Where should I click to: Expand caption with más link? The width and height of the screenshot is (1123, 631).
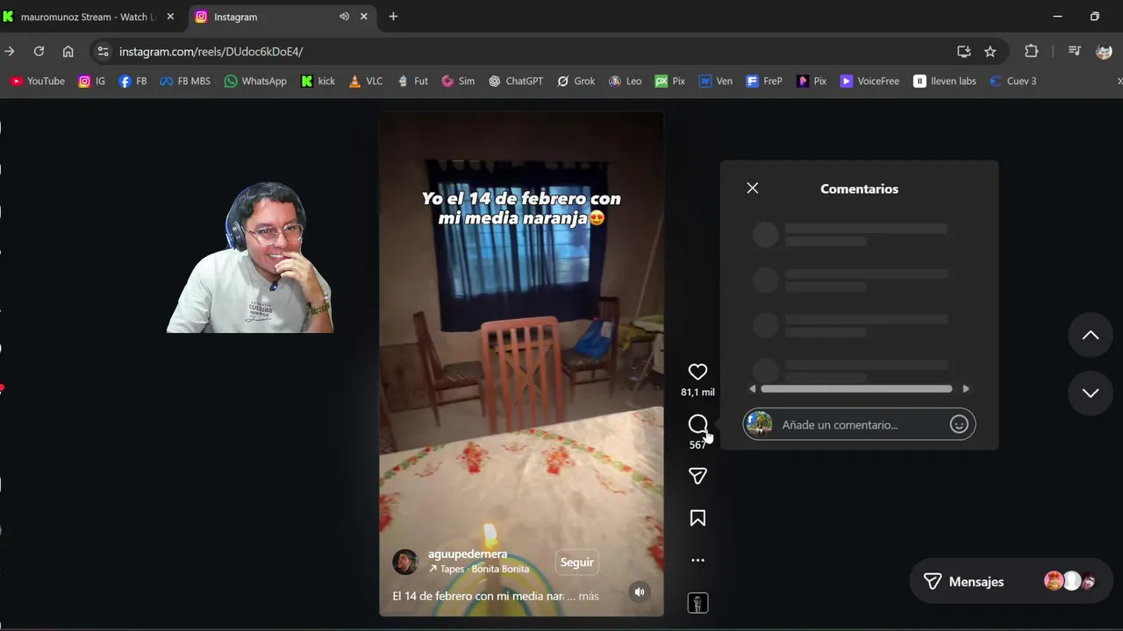pos(589,596)
